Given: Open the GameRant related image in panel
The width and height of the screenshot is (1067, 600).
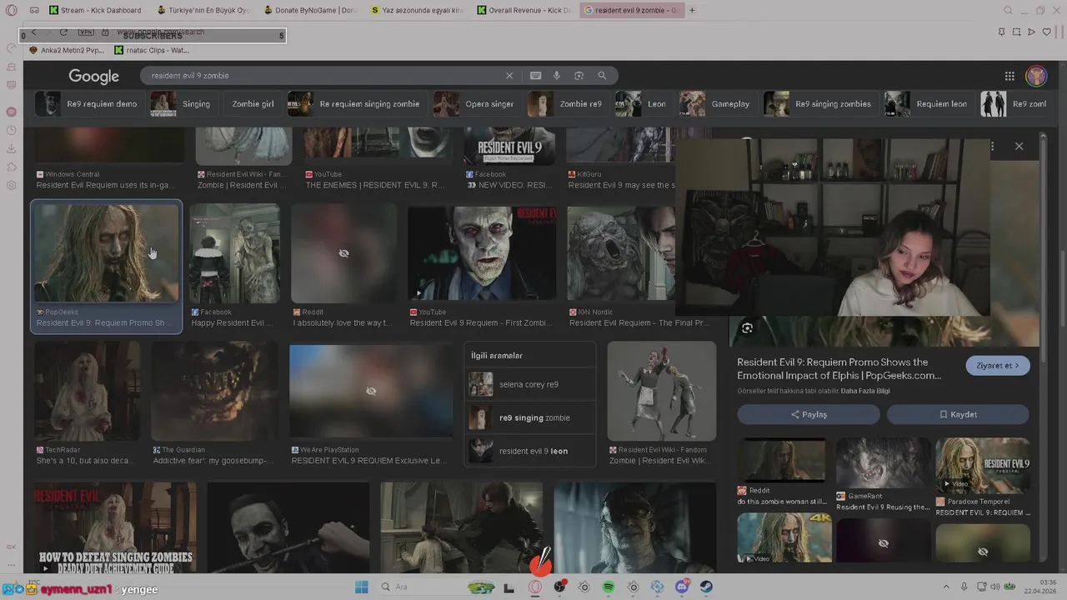Looking at the screenshot, I should [883, 463].
